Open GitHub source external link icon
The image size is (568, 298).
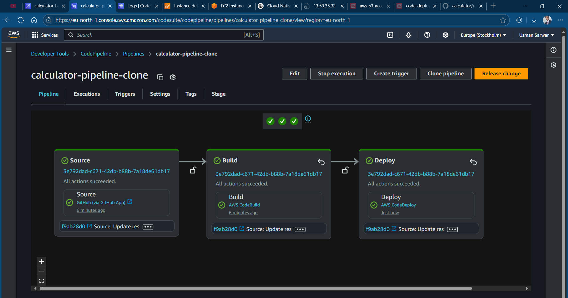(x=130, y=202)
